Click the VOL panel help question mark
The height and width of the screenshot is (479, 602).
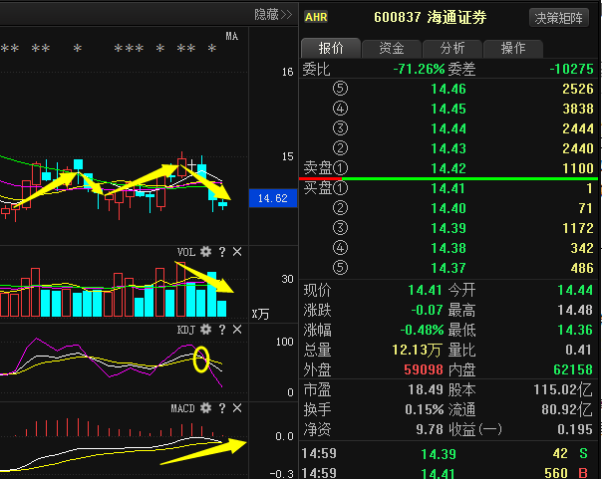tap(222, 252)
